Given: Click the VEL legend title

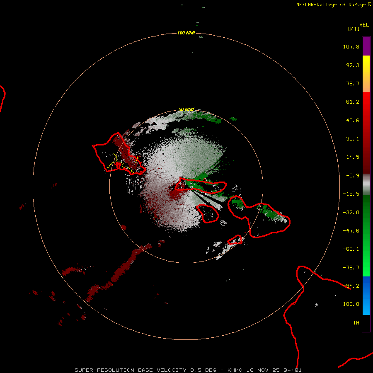Looking at the screenshot, I should 364,25.
